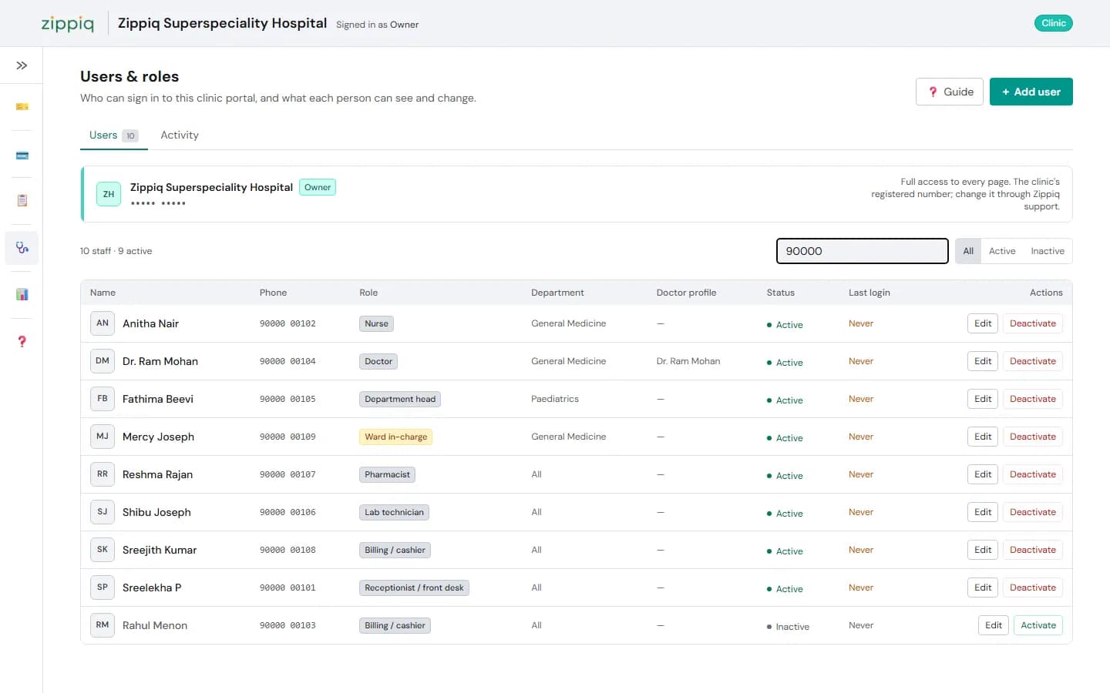Click the Add user button
Screen dimensions: 1110x693
click(x=1031, y=92)
